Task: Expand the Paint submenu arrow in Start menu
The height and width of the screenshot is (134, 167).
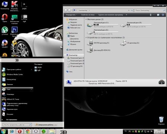Action: pyautogui.click(x=32, y=89)
